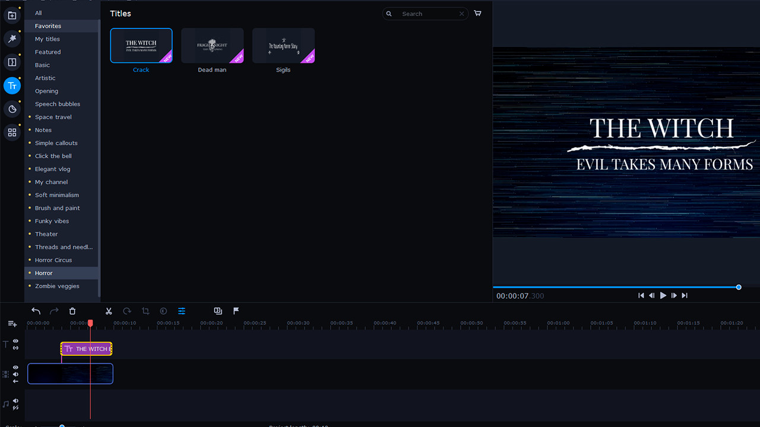The width and height of the screenshot is (760, 427).
Task: Click the Rotate tool icon
Action: point(126,311)
